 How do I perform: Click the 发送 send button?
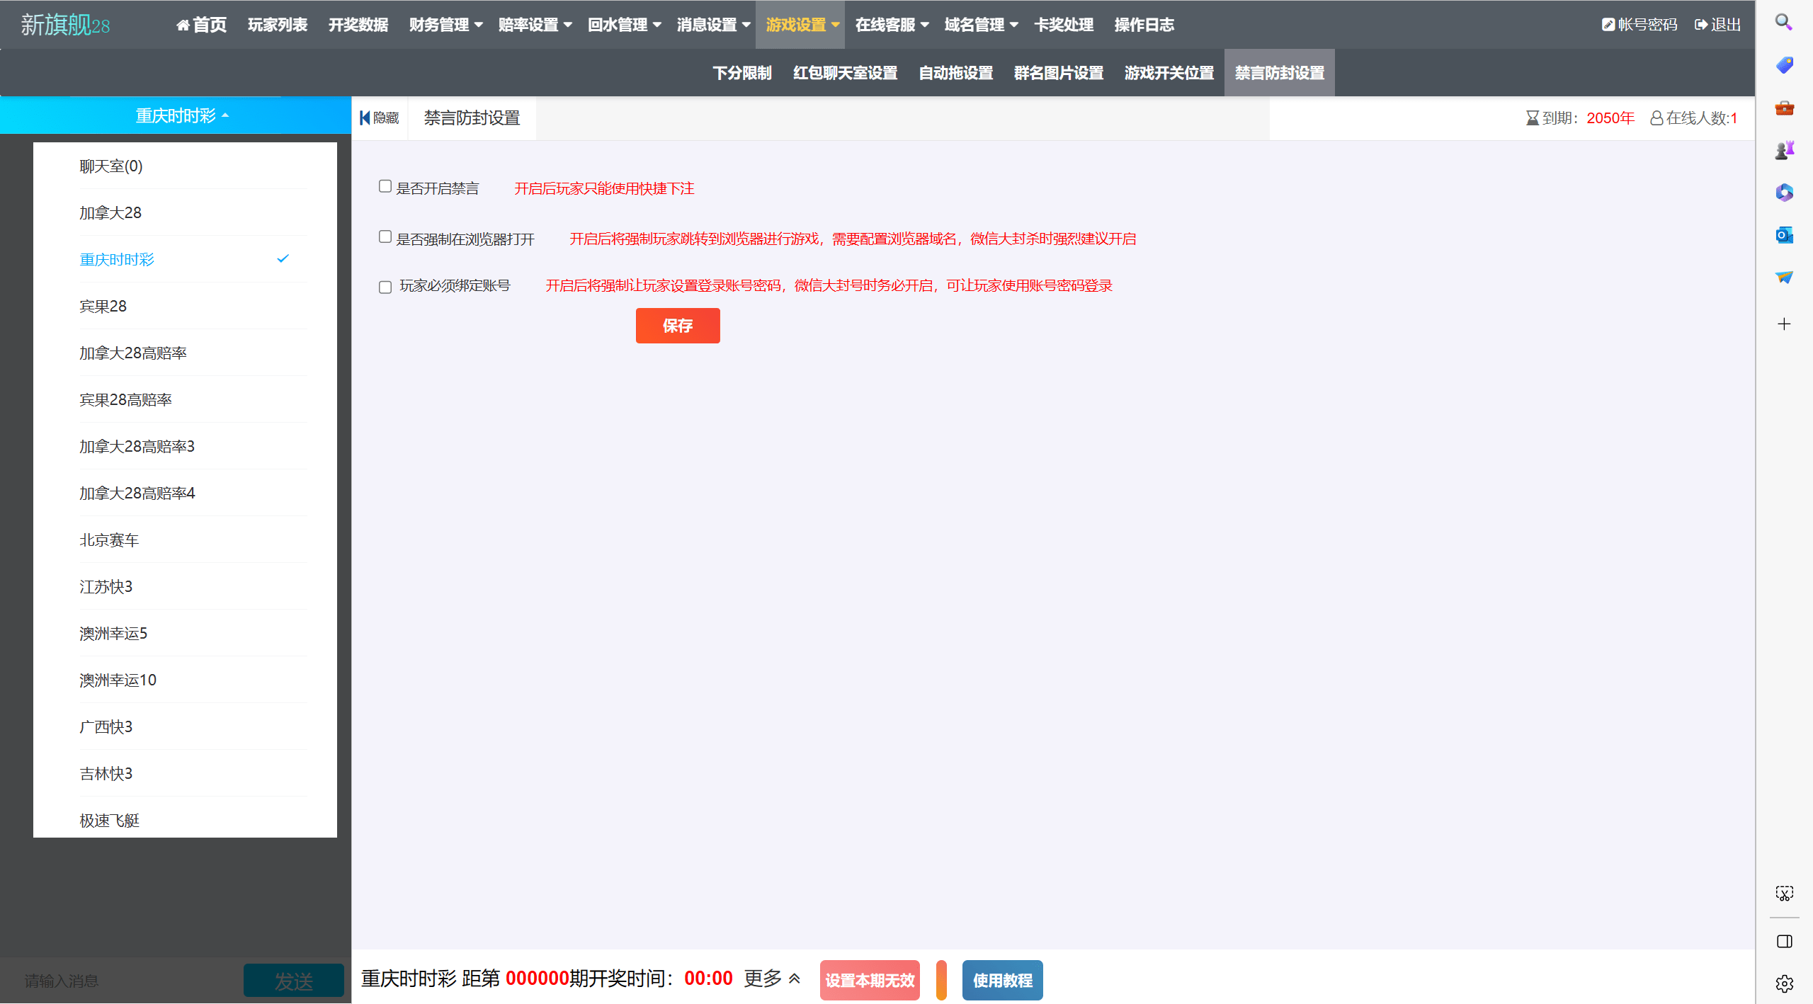tap(294, 981)
